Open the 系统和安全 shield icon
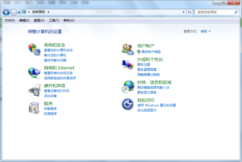This screenshot has height=162, width=242. (x=34, y=50)
